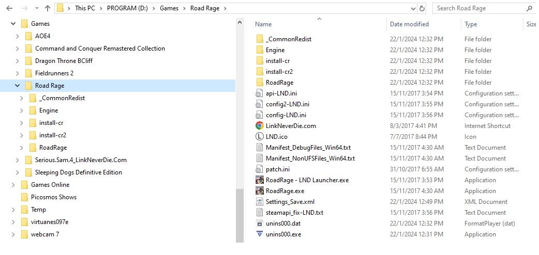Expand Command and Conquer Remastered Collection node
Image resolution: width=539 pixels, height=255 pixels.
click(x=18, y=49)
